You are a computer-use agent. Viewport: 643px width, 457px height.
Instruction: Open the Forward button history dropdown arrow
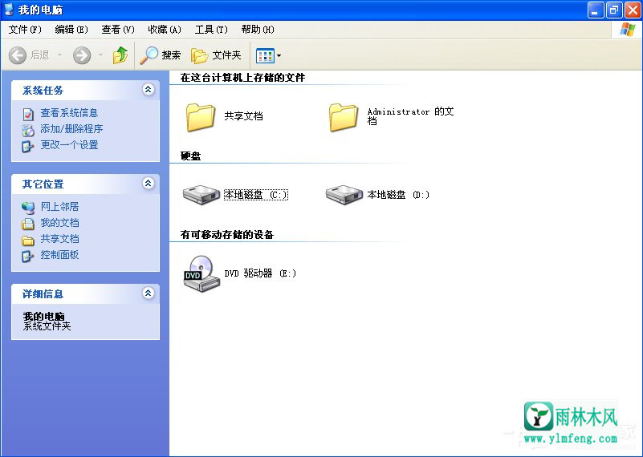pos(100,55)
